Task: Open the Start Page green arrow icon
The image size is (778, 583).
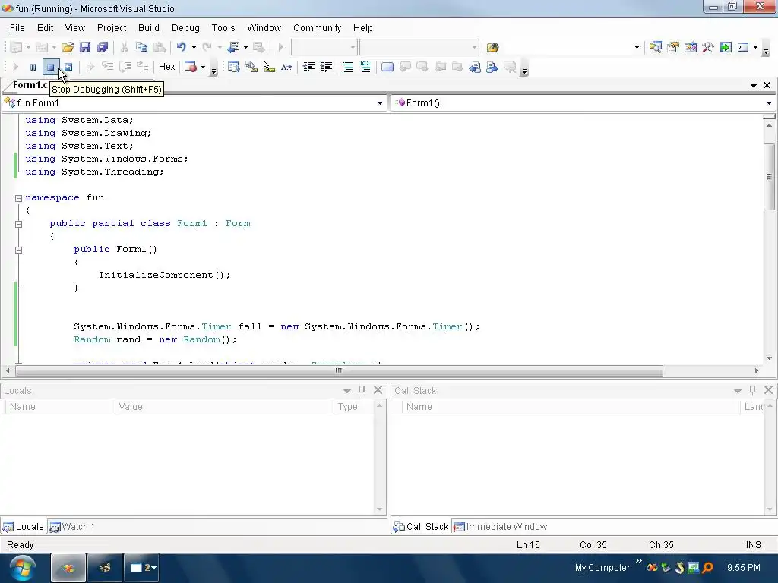Action: tap(726, 47)
